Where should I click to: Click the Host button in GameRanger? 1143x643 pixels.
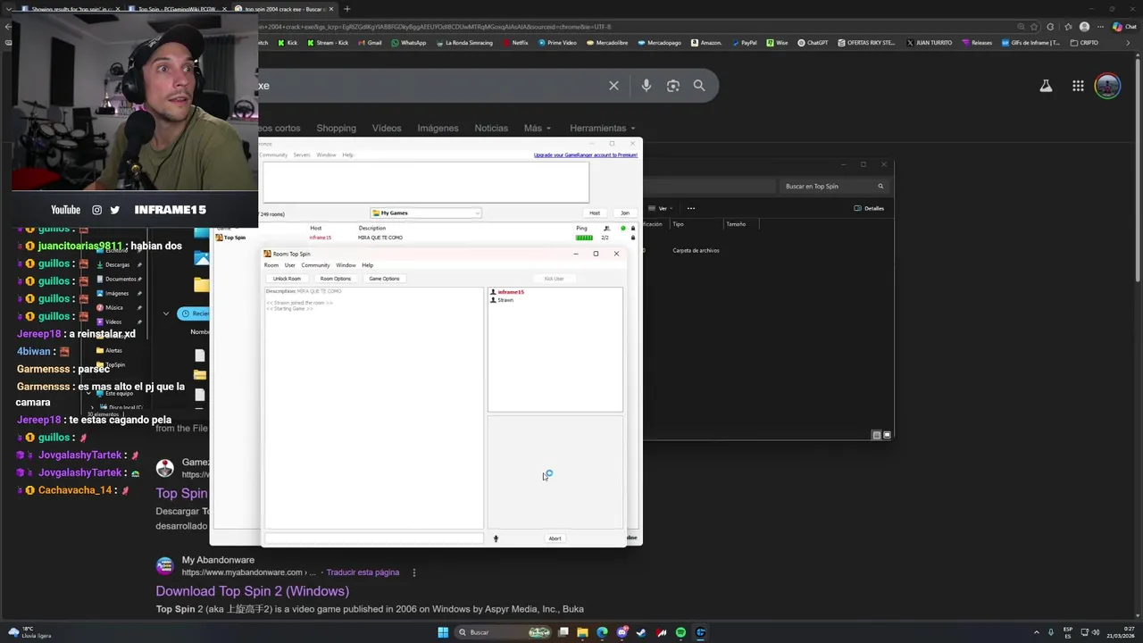point(595,213)
